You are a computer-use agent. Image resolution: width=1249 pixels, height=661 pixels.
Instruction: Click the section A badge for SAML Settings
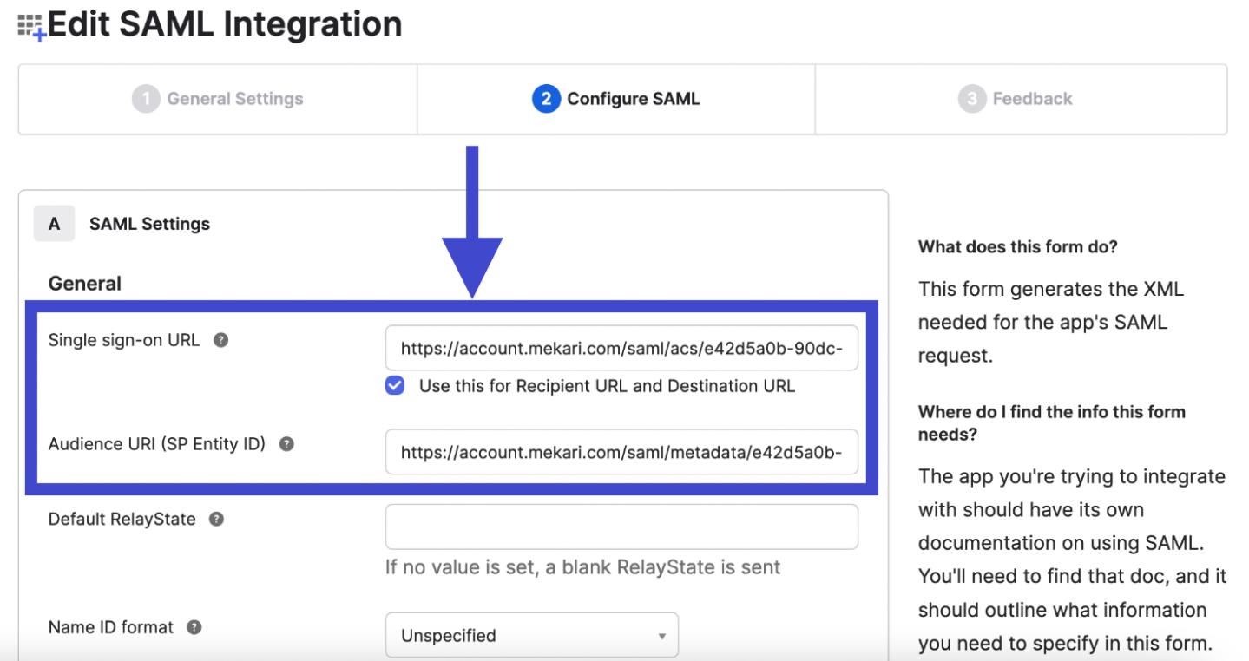[54, 224]
